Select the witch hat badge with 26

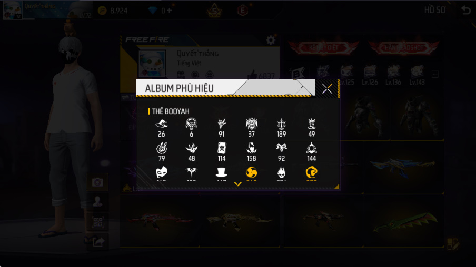(x=162, y=128)
